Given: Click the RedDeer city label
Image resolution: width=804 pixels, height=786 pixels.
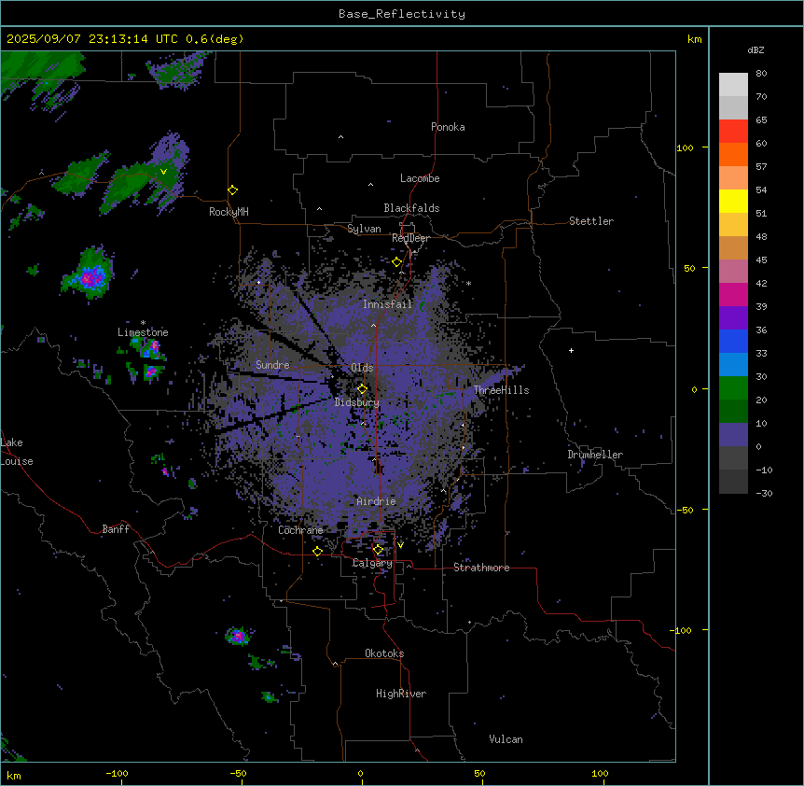Looking at the screenshot, I should [410, 238].
